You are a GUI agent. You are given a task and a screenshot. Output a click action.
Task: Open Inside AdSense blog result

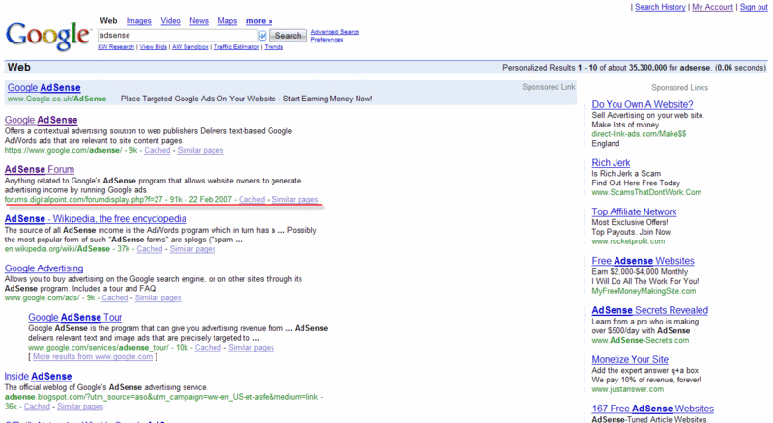(38, 377)
